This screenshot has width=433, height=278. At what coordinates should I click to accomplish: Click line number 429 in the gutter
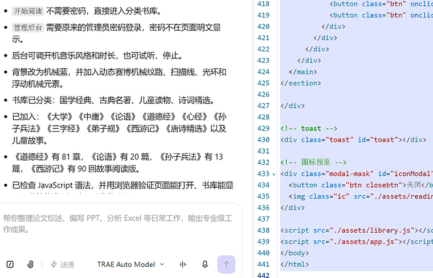pyautogui.click(x=264, y=129)
